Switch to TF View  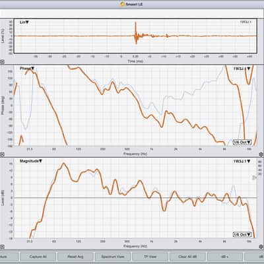150,257
